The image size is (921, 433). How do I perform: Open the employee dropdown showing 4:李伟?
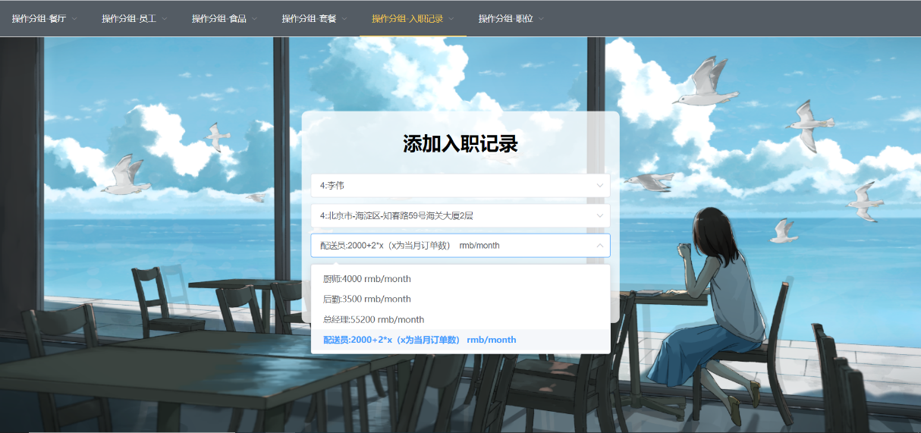(x=460, y=185)
